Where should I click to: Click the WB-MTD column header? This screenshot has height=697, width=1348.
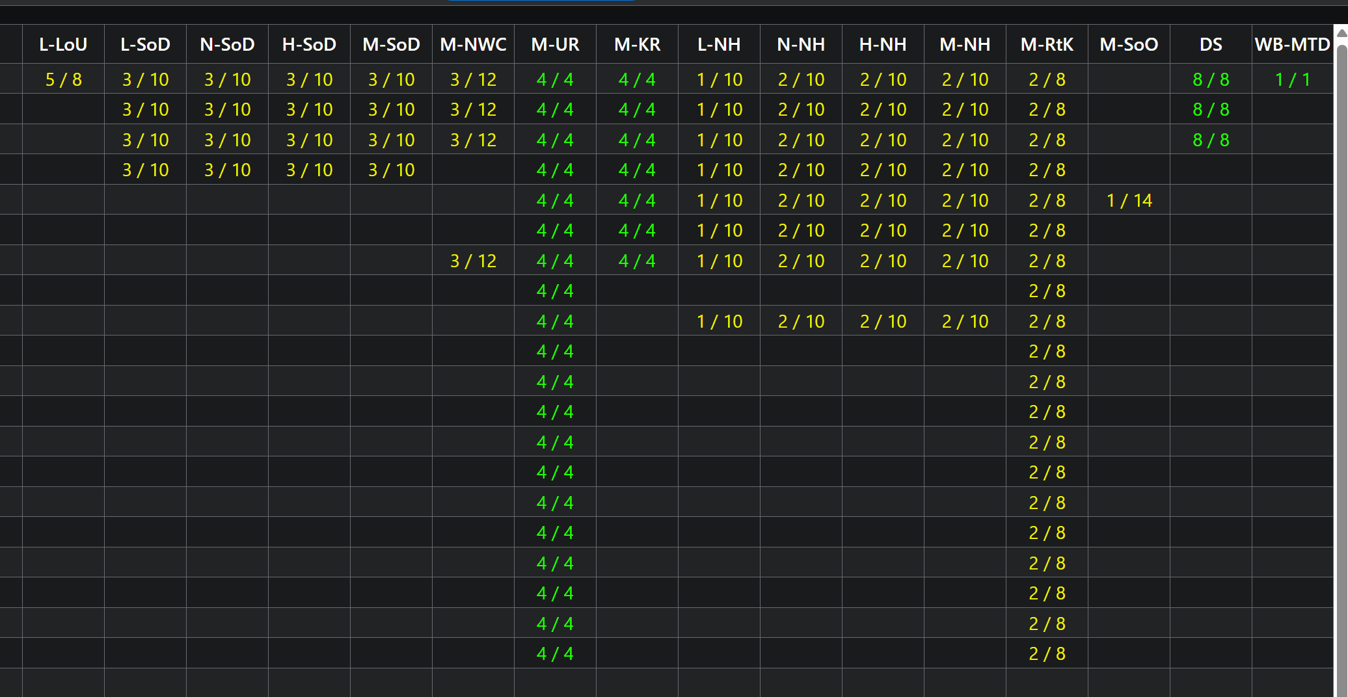[x=1293, y=44]
